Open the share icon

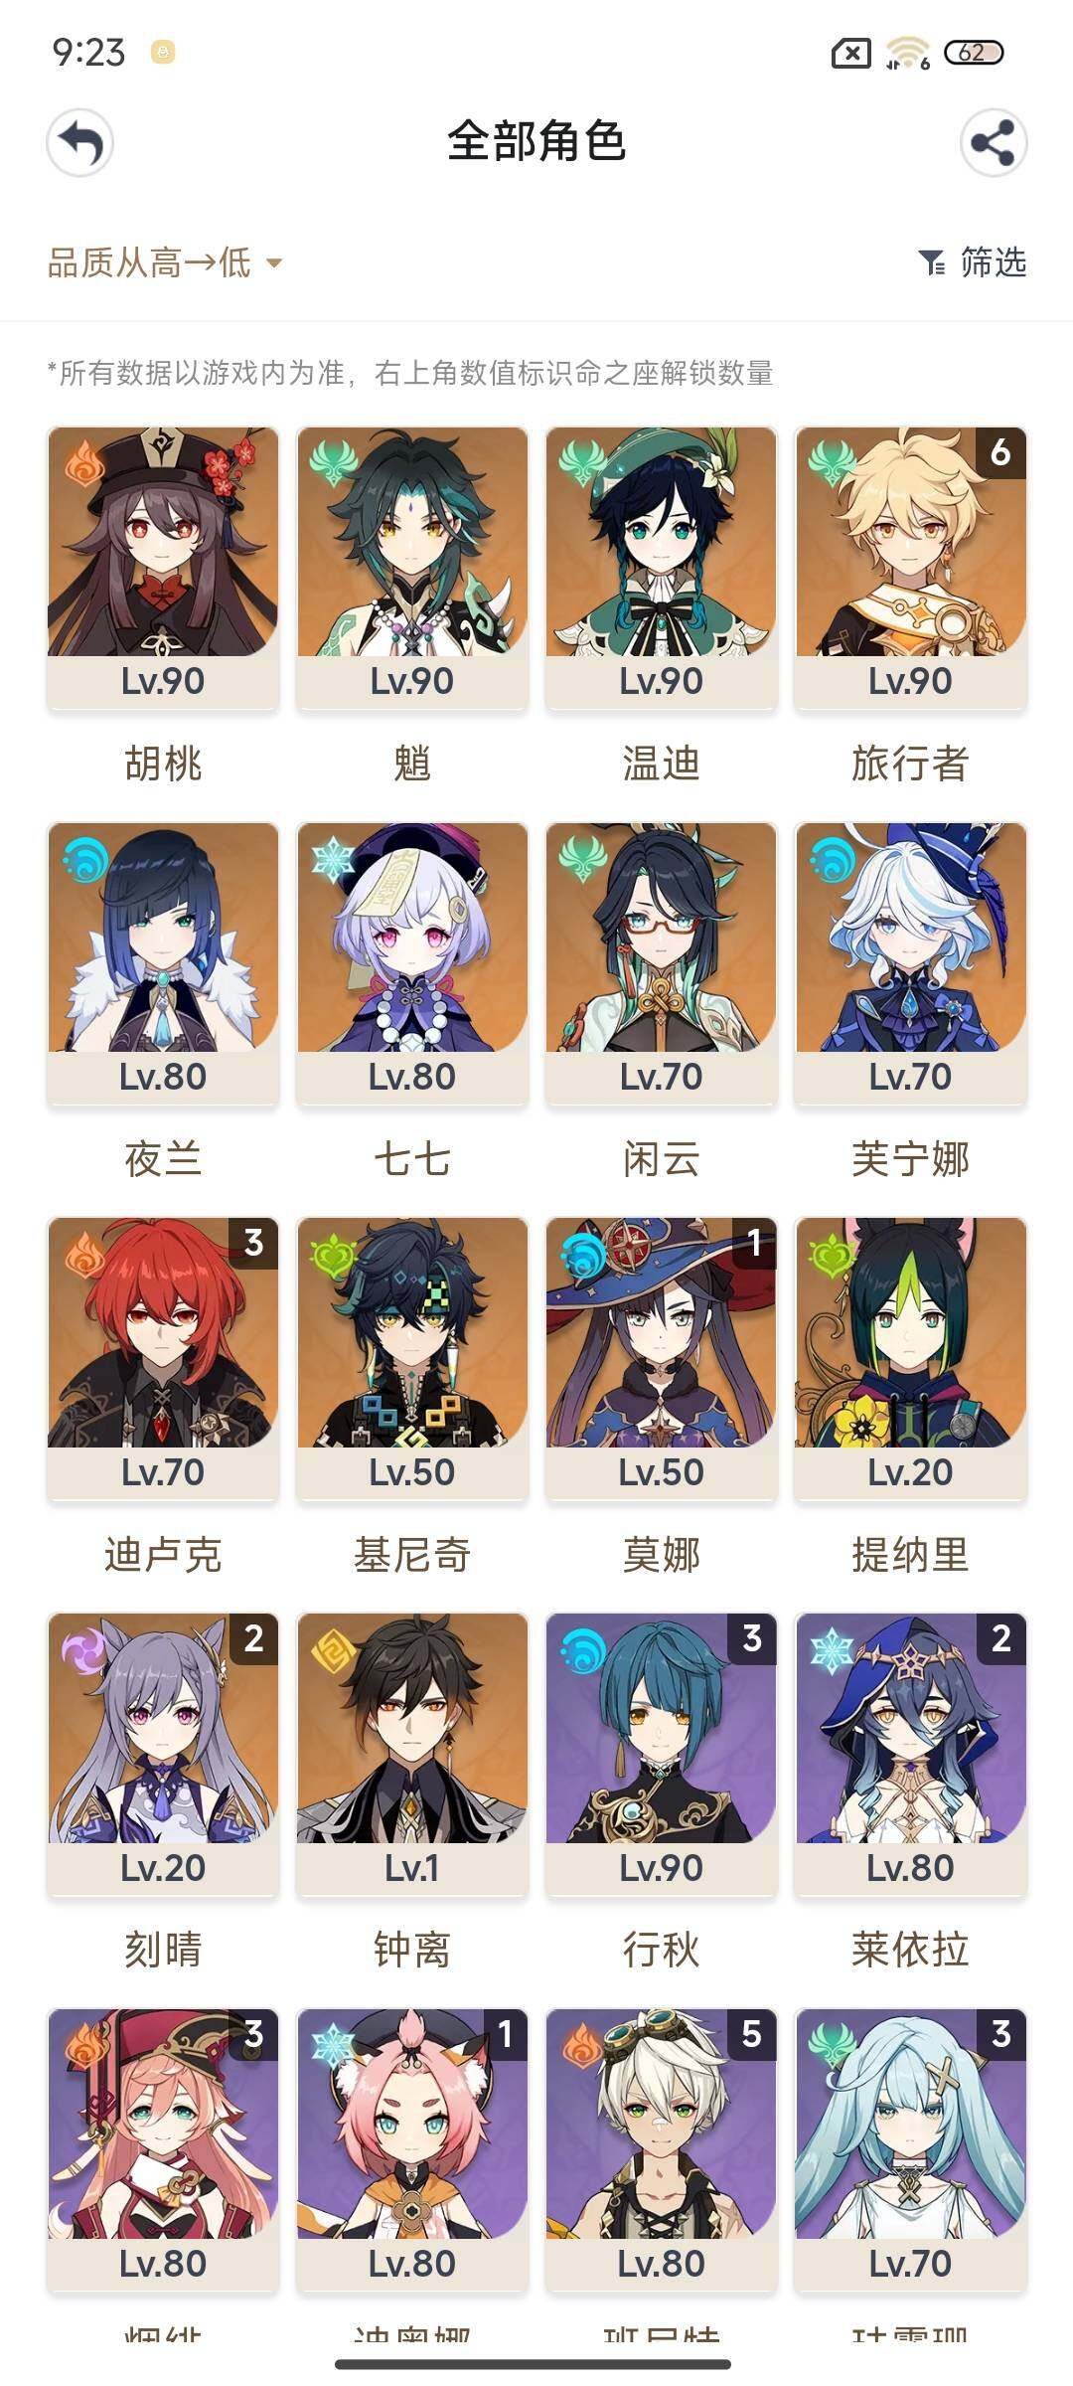pos(993,143)
